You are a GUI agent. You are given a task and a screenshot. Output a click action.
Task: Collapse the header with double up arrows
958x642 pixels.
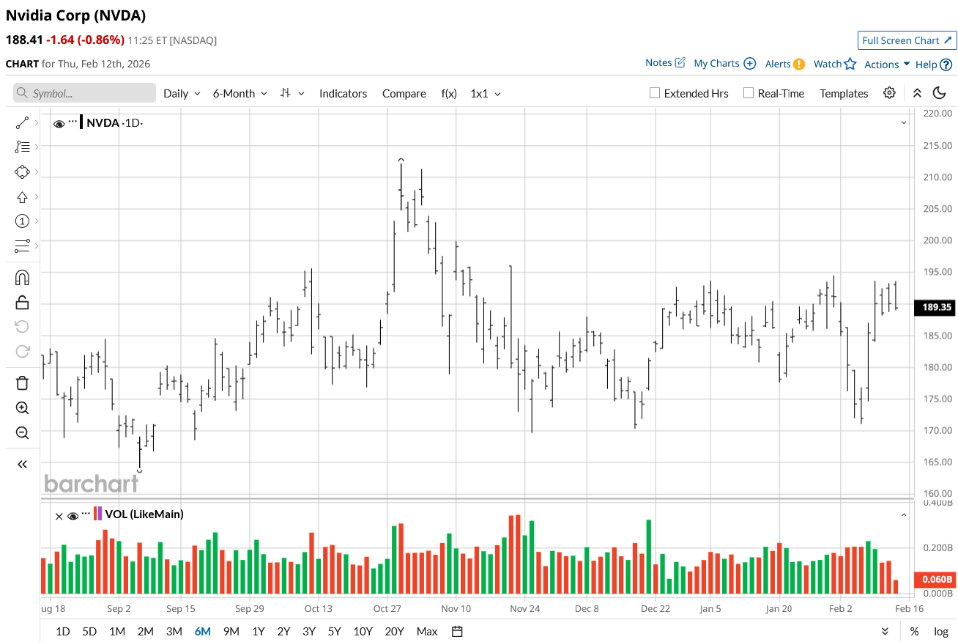tap(917, 93)
